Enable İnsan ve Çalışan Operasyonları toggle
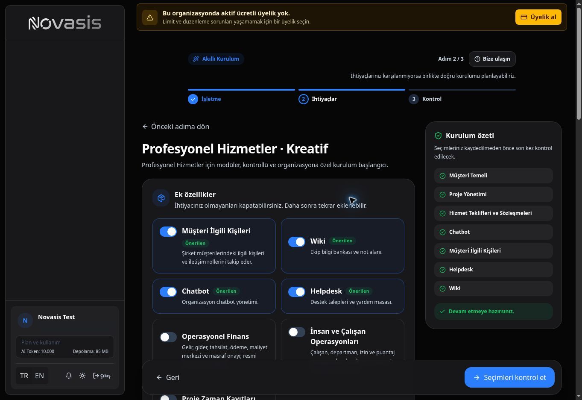This screenshot has width=582, height=400. pyautogui.click(x=297, y=332)
